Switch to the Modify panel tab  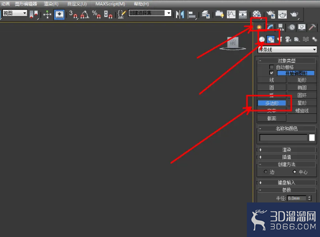click(x=270, y=27)
